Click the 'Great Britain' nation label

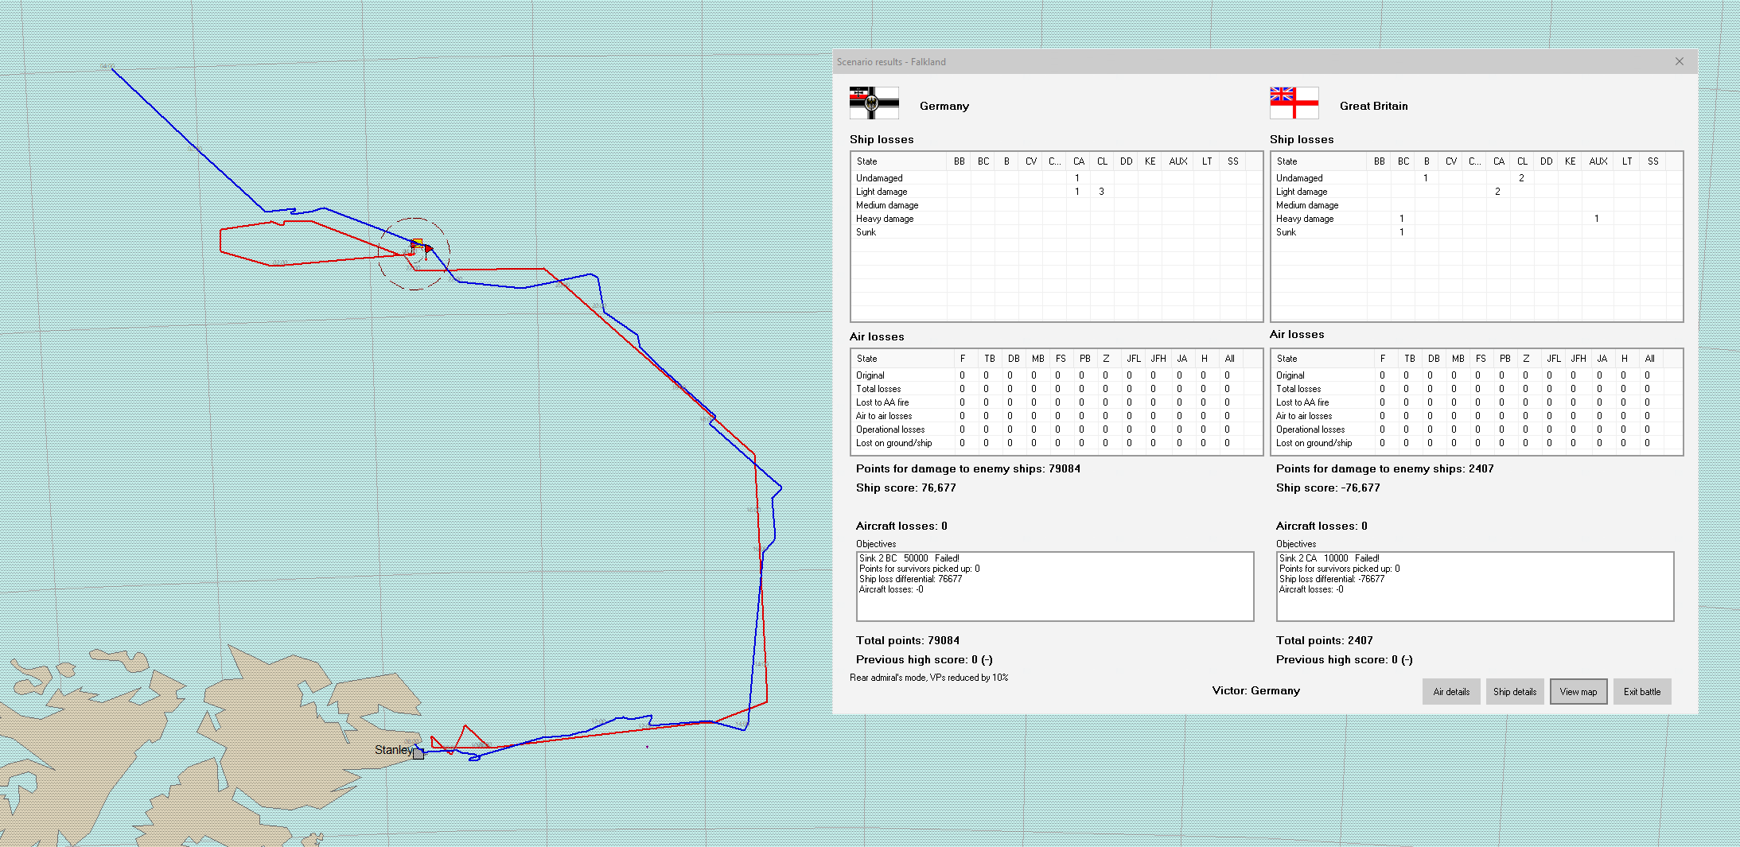click(x=1374, y=106)
